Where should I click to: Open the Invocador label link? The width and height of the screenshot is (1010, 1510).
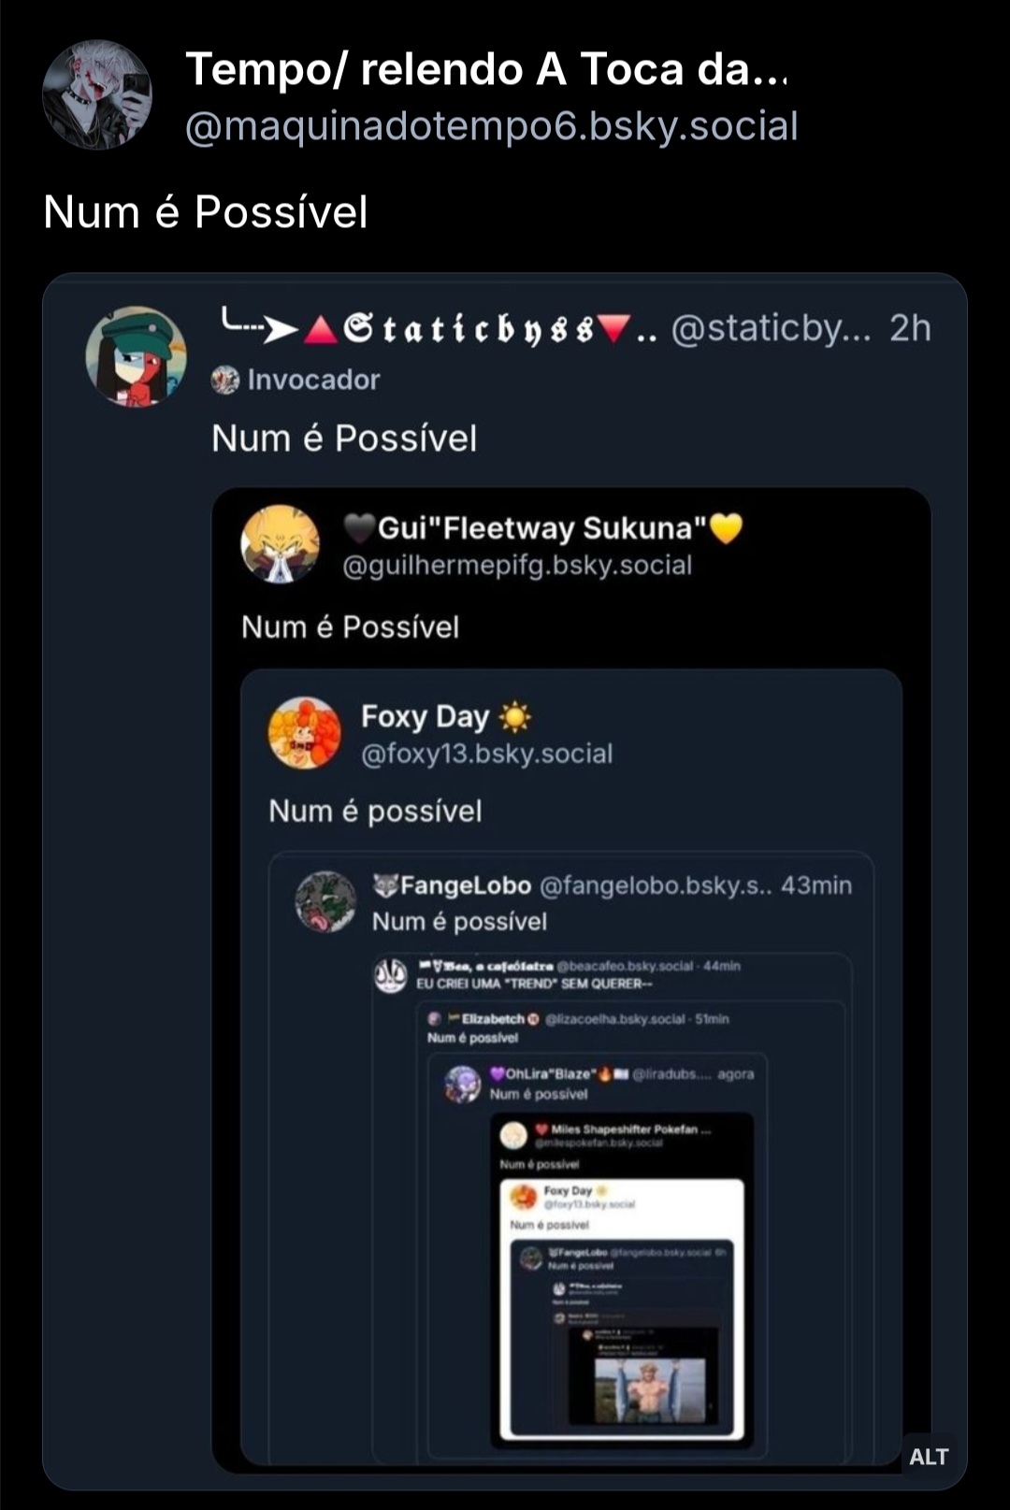pos(313,380)
